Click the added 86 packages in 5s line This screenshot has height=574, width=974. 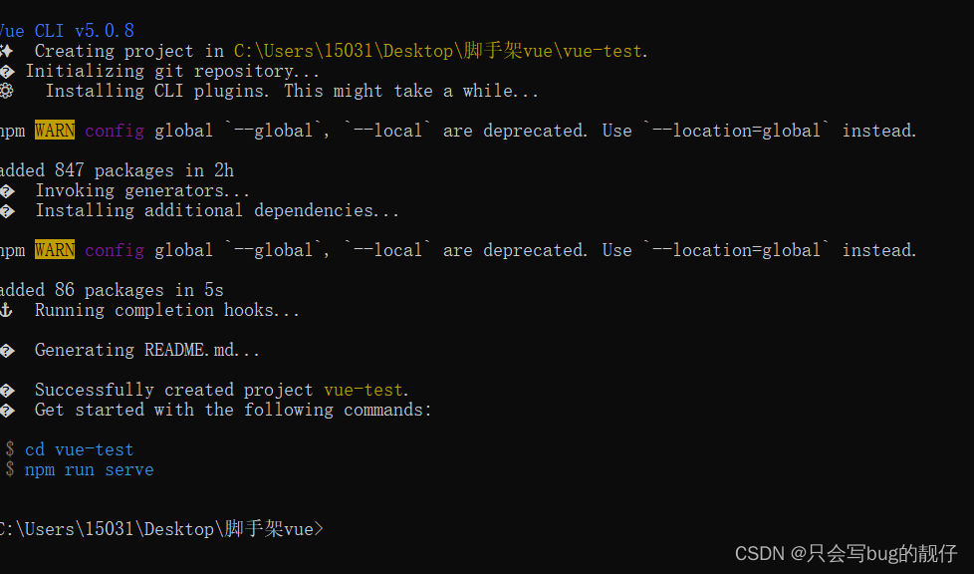click(112, 290)
